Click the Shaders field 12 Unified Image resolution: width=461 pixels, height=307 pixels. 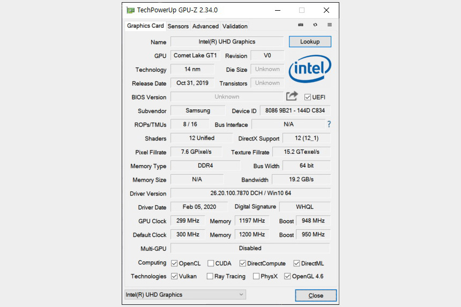point(202,138)
